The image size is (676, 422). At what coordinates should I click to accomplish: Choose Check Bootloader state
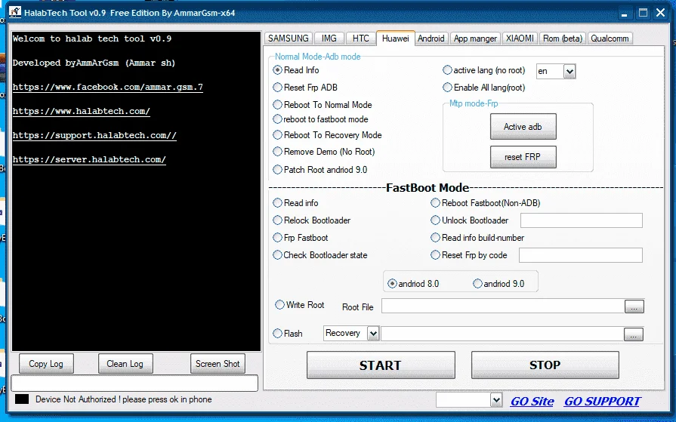pyautogui.click(x=320, y=255)
